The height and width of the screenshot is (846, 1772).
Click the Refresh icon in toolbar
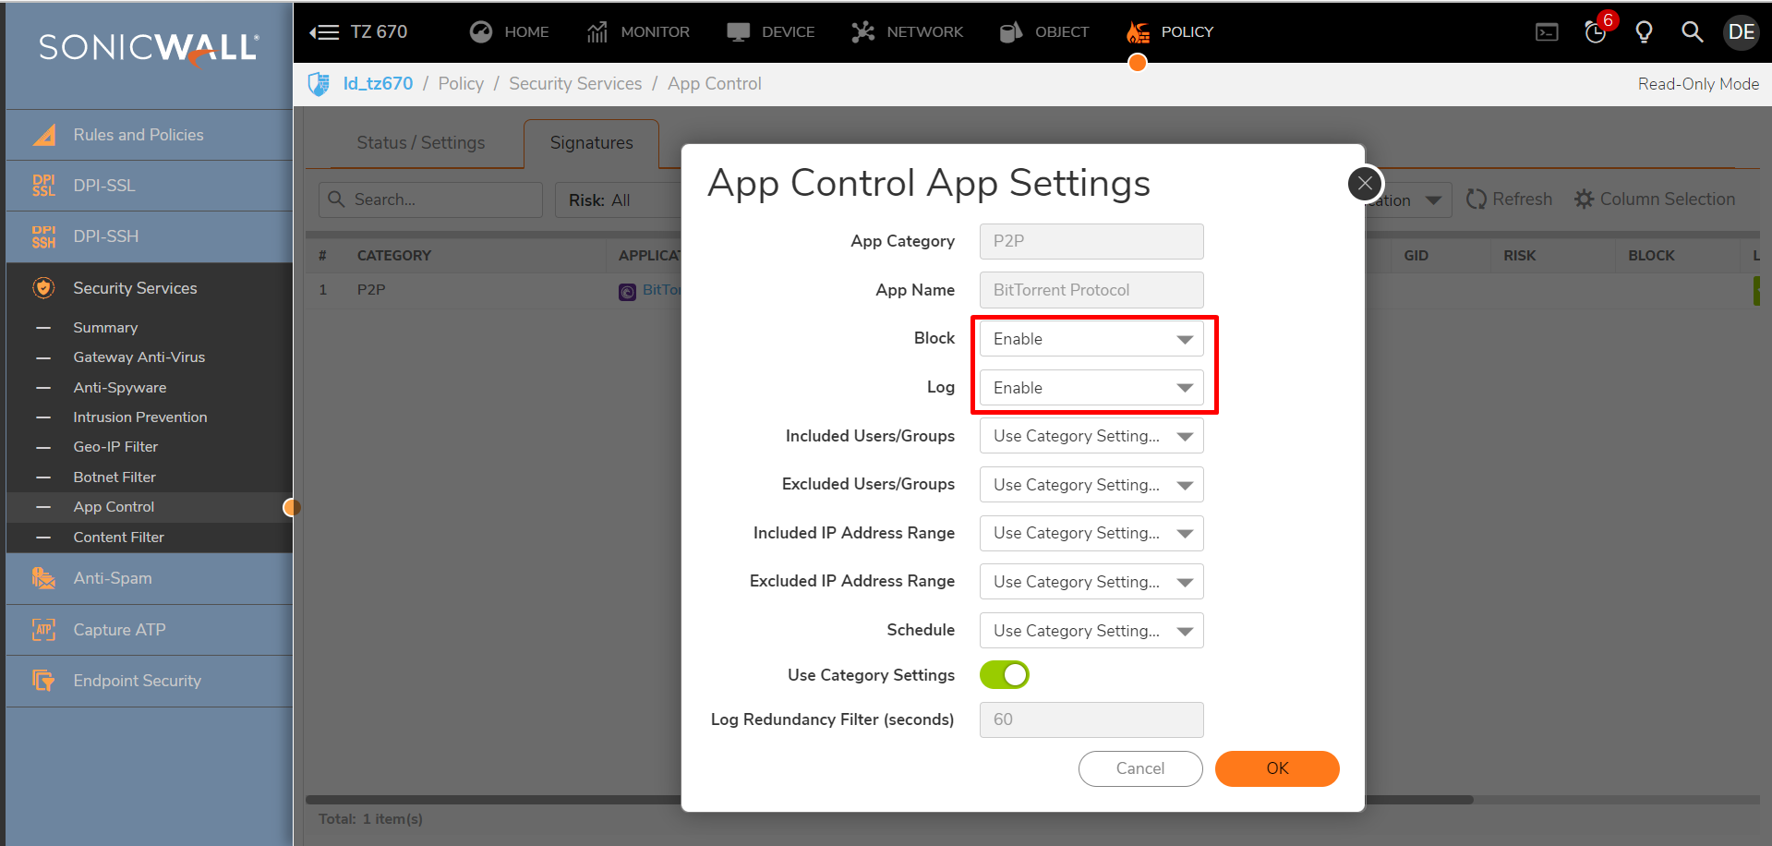point(1476,199)
